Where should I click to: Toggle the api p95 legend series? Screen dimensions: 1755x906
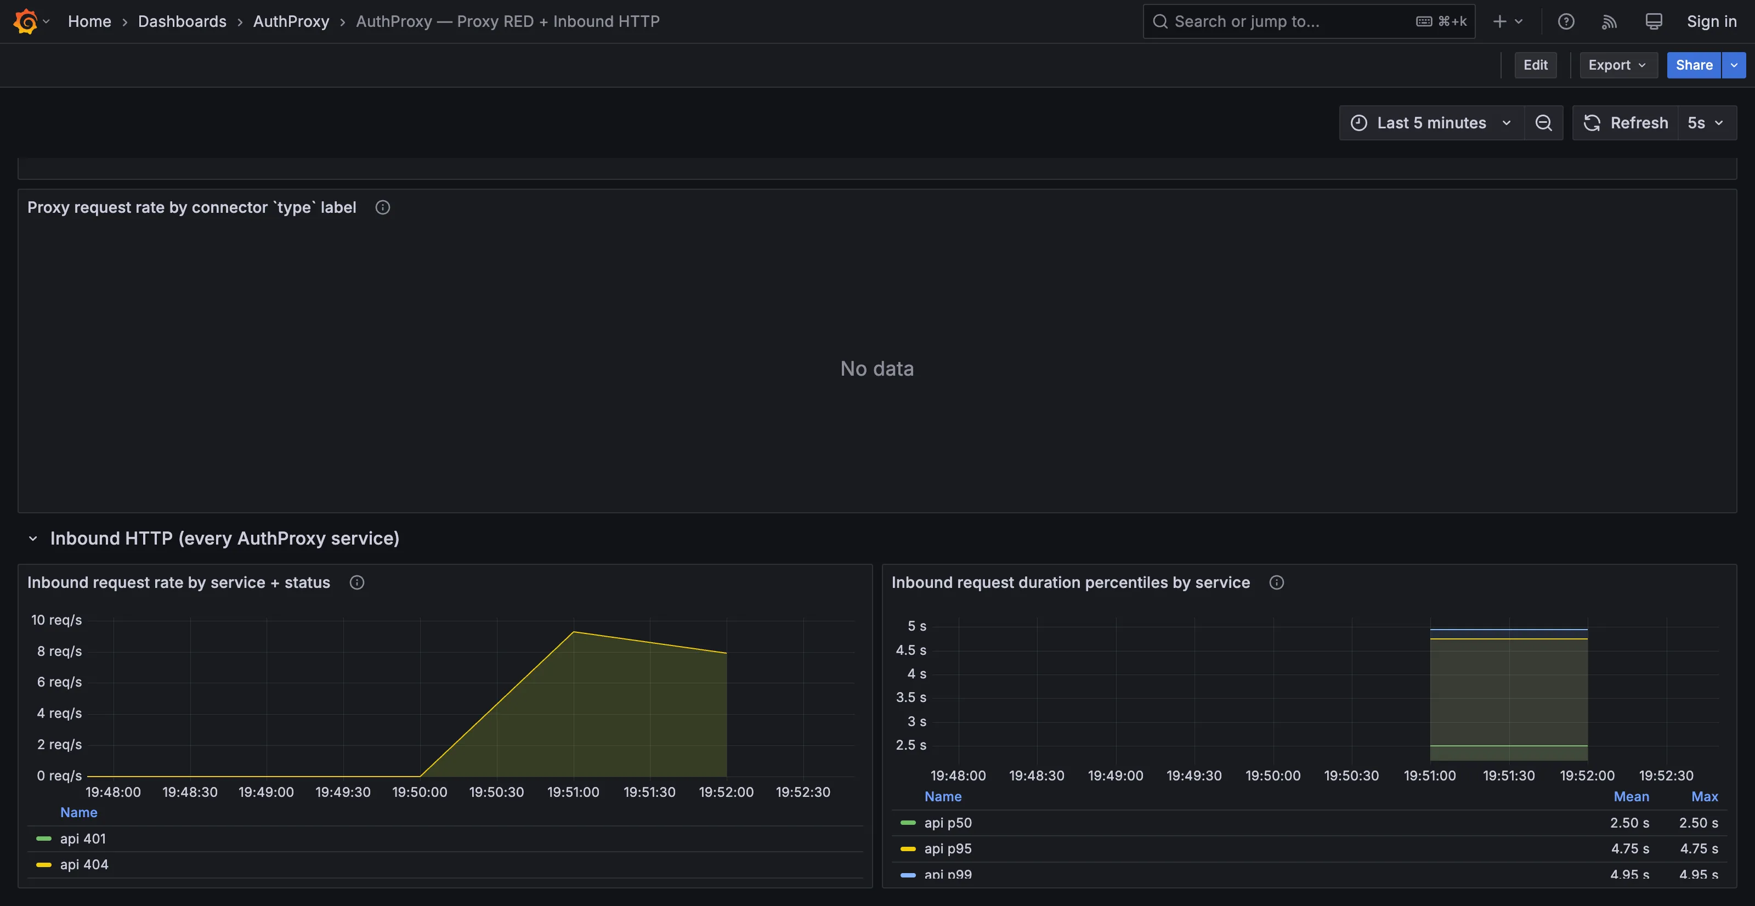(948, 848)
